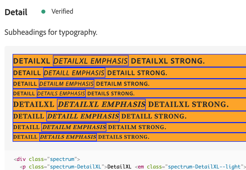This screenshot has width=246, height=170.
Task: Select serif 'DETAILM STRONG.' text
Action: click(137, 127)
